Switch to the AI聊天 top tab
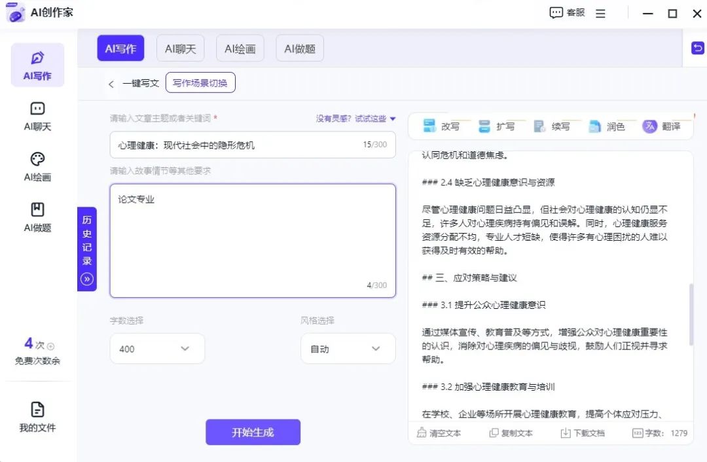The height and width of the screenshot is (462, 707). click(x=181, y=48)
